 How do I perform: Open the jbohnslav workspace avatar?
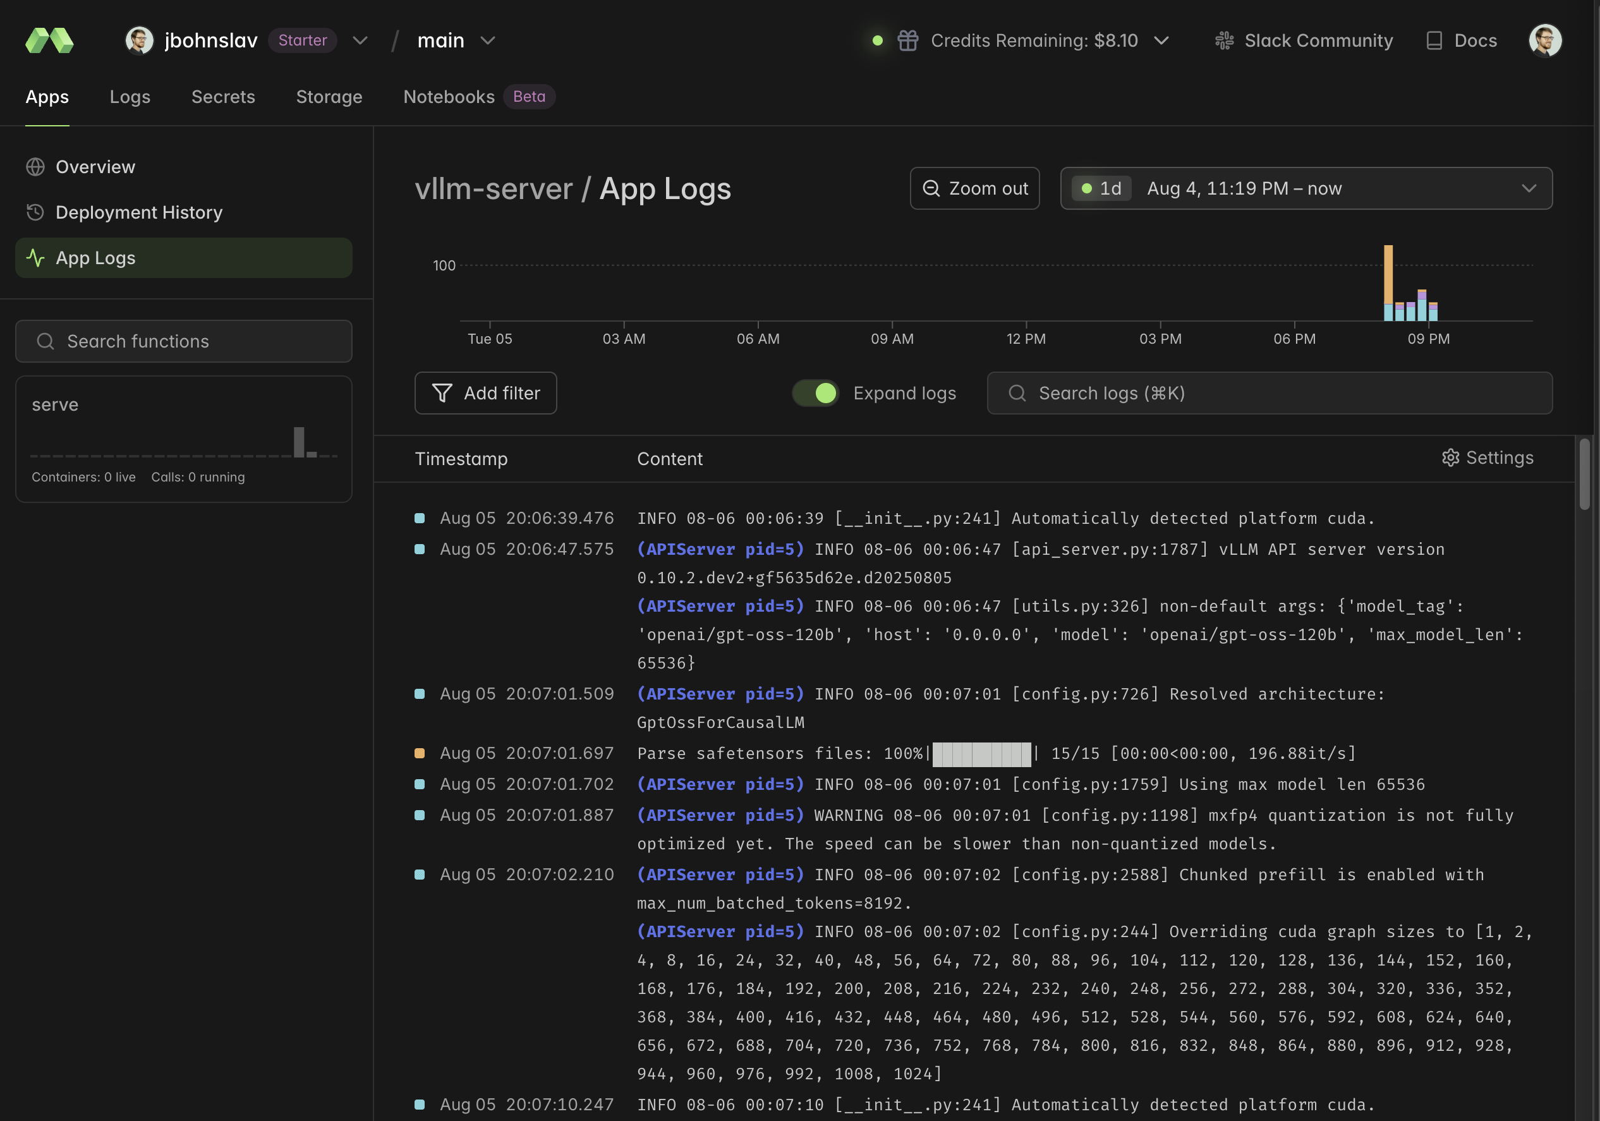coord(140,40)
